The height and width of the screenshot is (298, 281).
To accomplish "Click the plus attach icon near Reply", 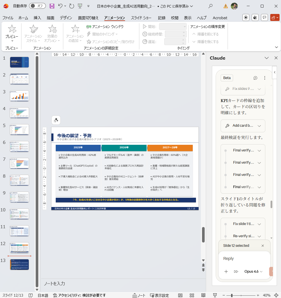I will point(226,271).
